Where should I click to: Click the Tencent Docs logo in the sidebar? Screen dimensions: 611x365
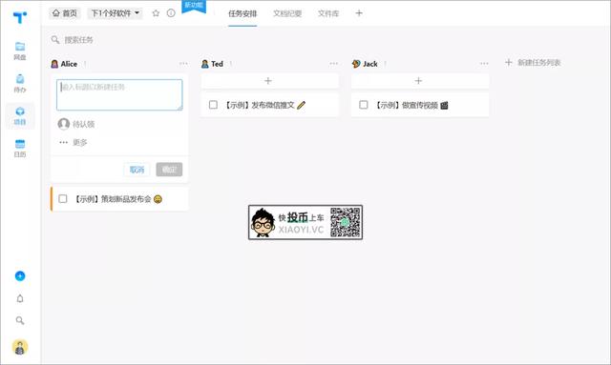(x=19, y=17)
